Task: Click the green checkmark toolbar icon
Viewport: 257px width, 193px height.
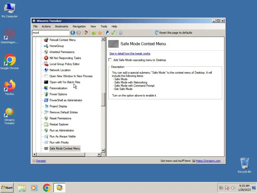Action: coord(113,33)
